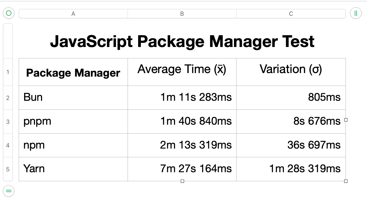Select row 1 header
Screen dimensions: 367x201
click(x=8, y=72)
